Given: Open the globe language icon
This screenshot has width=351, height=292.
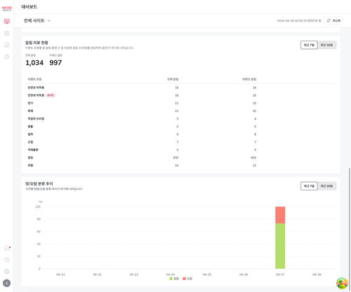Looking at the screenshot, I should (7, 271).
